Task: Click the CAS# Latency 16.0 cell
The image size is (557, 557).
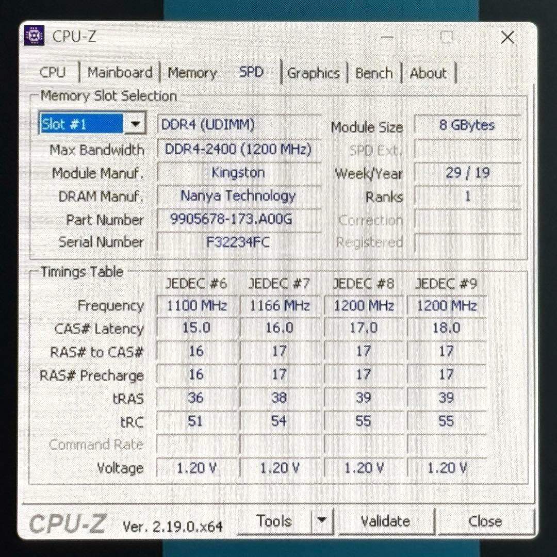Action: (280, 328)
